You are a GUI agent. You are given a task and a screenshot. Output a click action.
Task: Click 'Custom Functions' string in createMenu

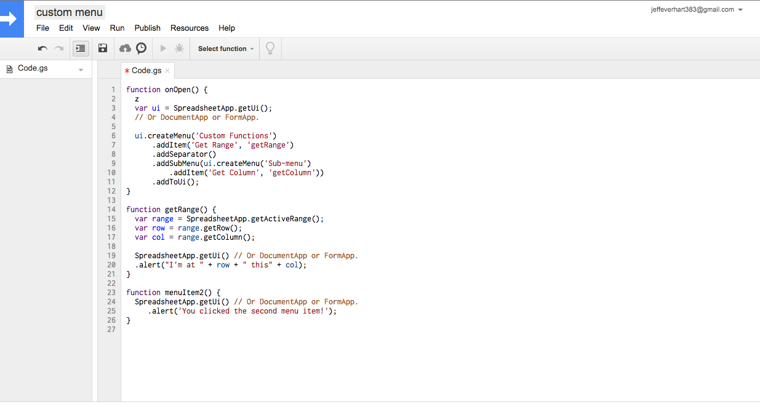click(x=233, y=136)
